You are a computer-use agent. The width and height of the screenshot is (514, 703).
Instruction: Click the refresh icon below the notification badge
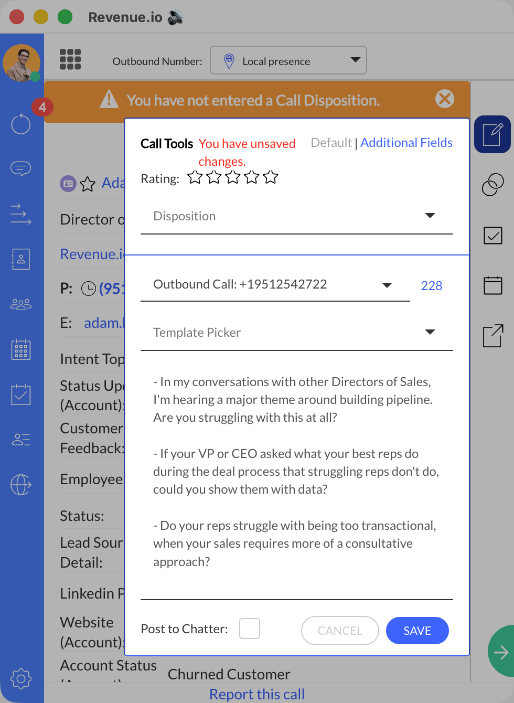coord(20,124)
